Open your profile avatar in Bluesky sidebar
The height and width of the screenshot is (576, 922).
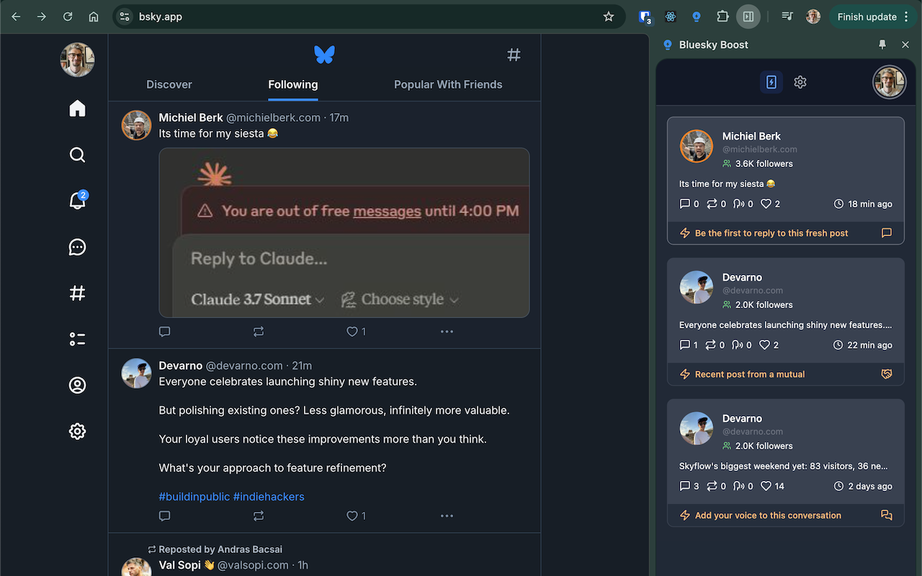[x=77, y=59]
